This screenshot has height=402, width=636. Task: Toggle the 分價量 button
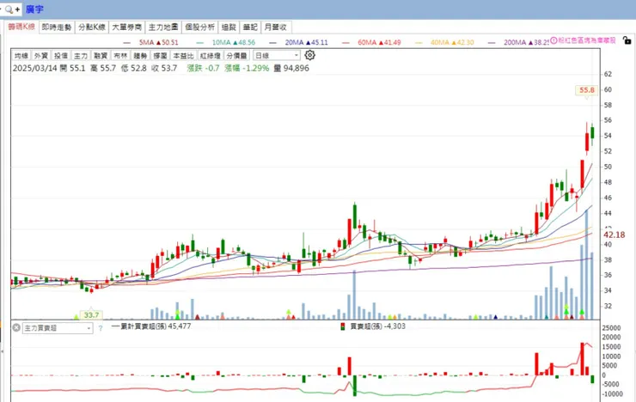pos(237,56)
